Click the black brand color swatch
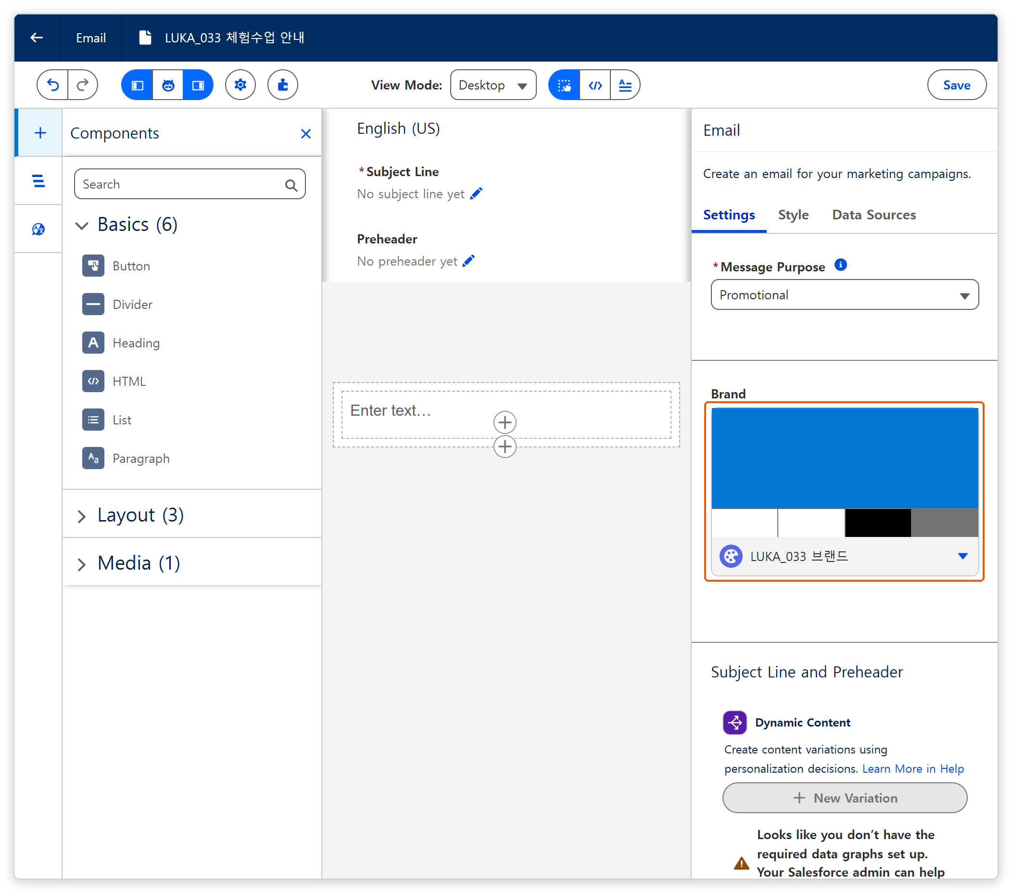Screen dimensions: 1012x893 point(878,523)
